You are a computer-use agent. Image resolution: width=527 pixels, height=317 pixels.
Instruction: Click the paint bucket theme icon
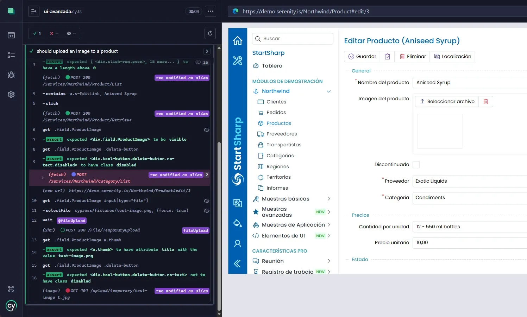pyautogui.click(x=238, y=223)
